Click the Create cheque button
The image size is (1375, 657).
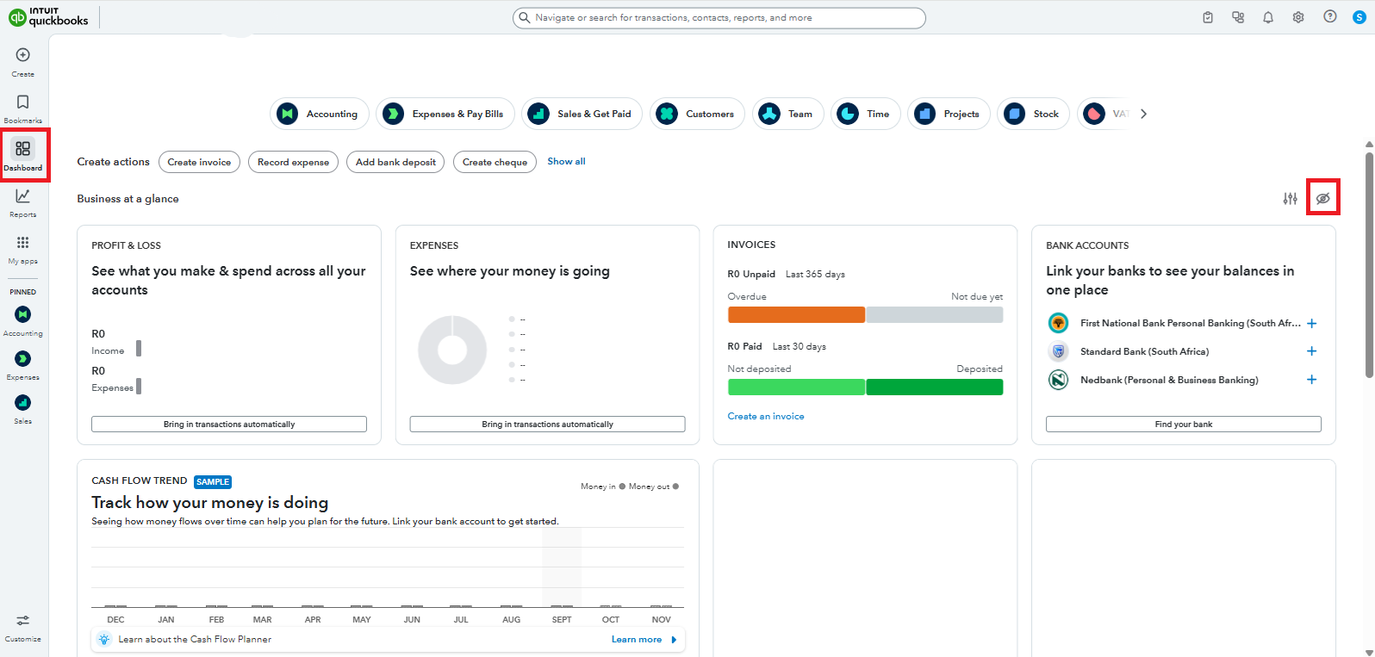495,162
